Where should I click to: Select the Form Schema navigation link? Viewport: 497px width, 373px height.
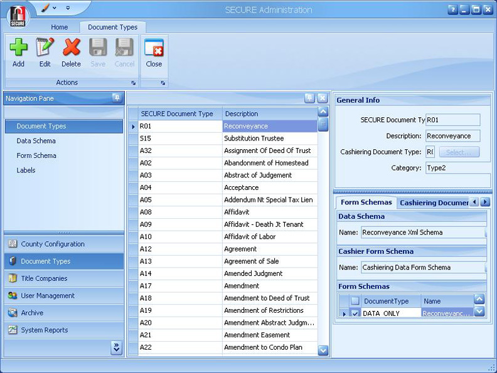36,155
